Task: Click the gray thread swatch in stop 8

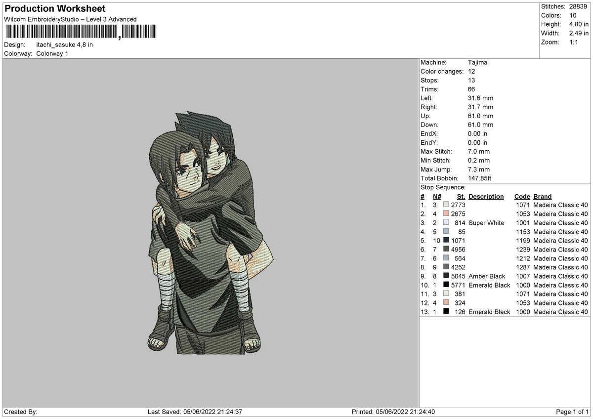Action: tap(447, 267)
